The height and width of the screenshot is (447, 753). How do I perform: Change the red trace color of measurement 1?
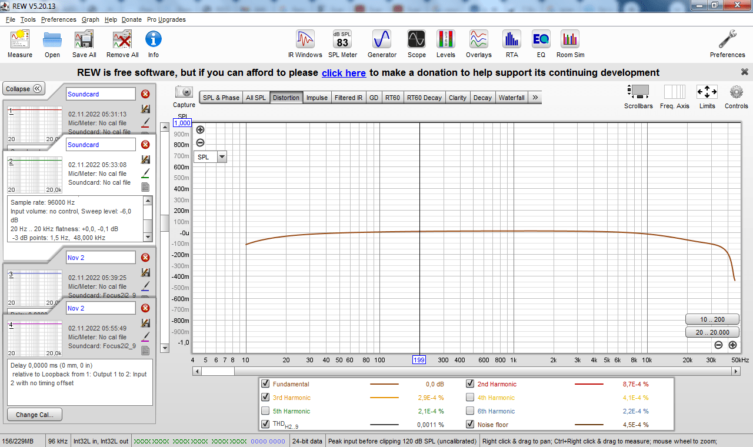tap(145, 122)
